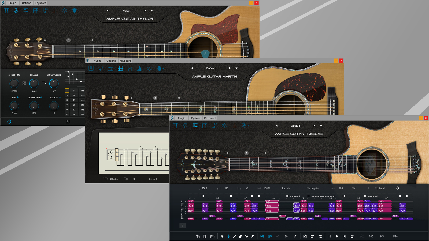Open the strummer sliders panel in Twelve window
The width and height of the screenshot is (429, 241).
195,126
